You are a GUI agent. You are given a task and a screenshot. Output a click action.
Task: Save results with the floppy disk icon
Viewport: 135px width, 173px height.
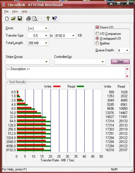20,18
